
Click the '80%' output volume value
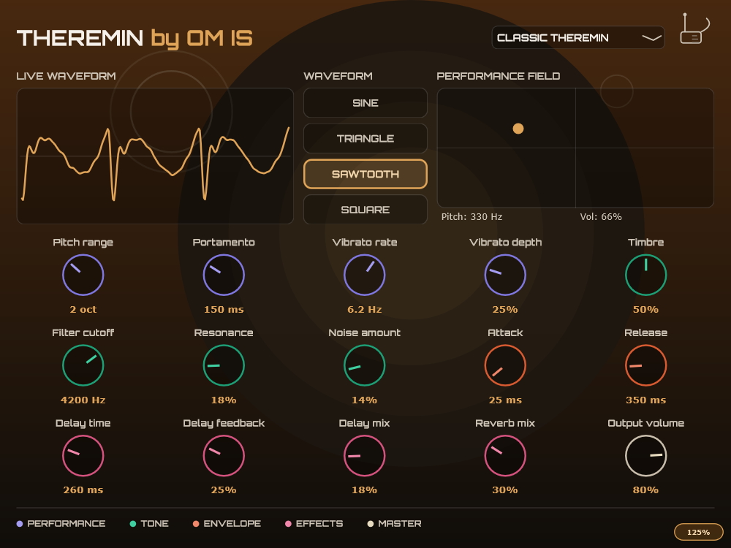pyautogui.click(x=645, y=490)
